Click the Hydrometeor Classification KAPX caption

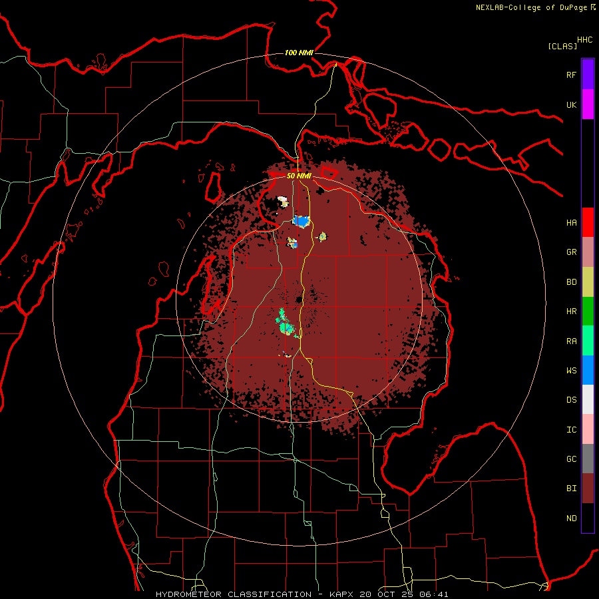[x=301, y=594]
